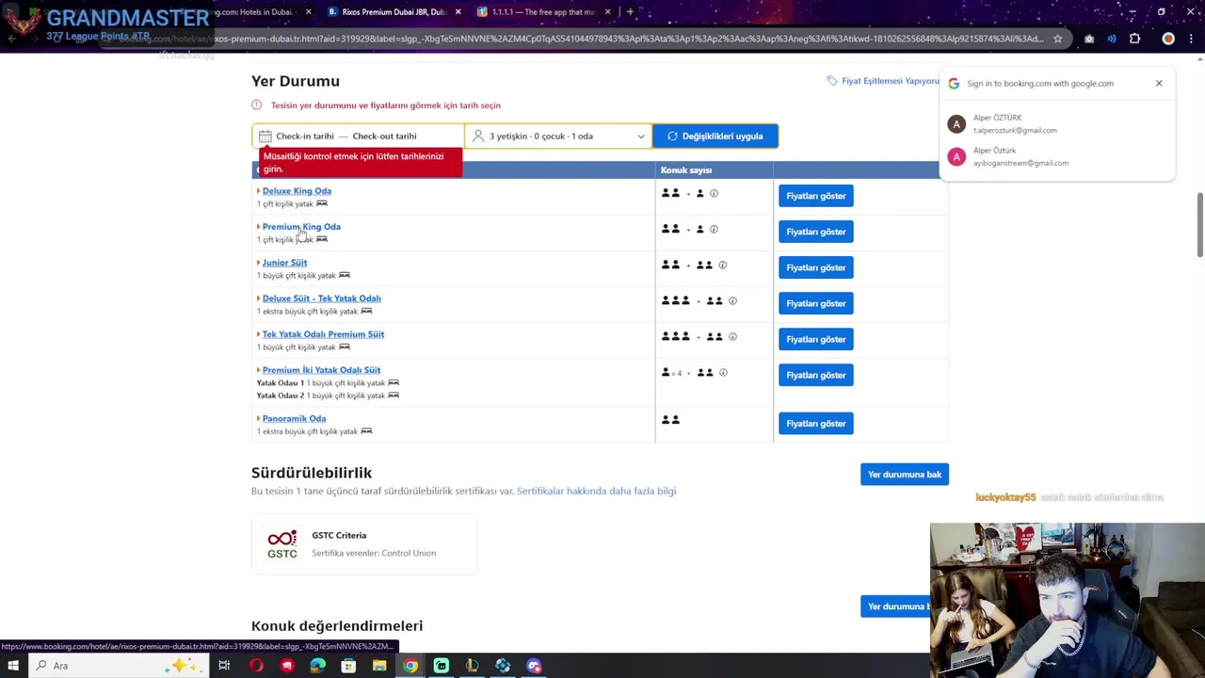Screen dimensions: 1205x678
Task: Open Microsoft Edge from taskbar
Action: click(317, 666)
